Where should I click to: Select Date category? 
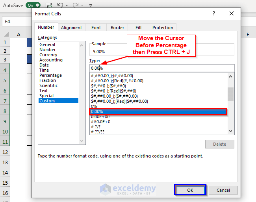click(x=58, y=65)
